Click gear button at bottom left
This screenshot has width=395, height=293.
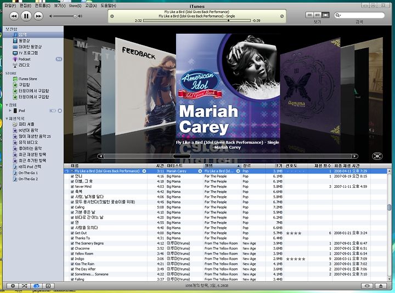(13, 286)
